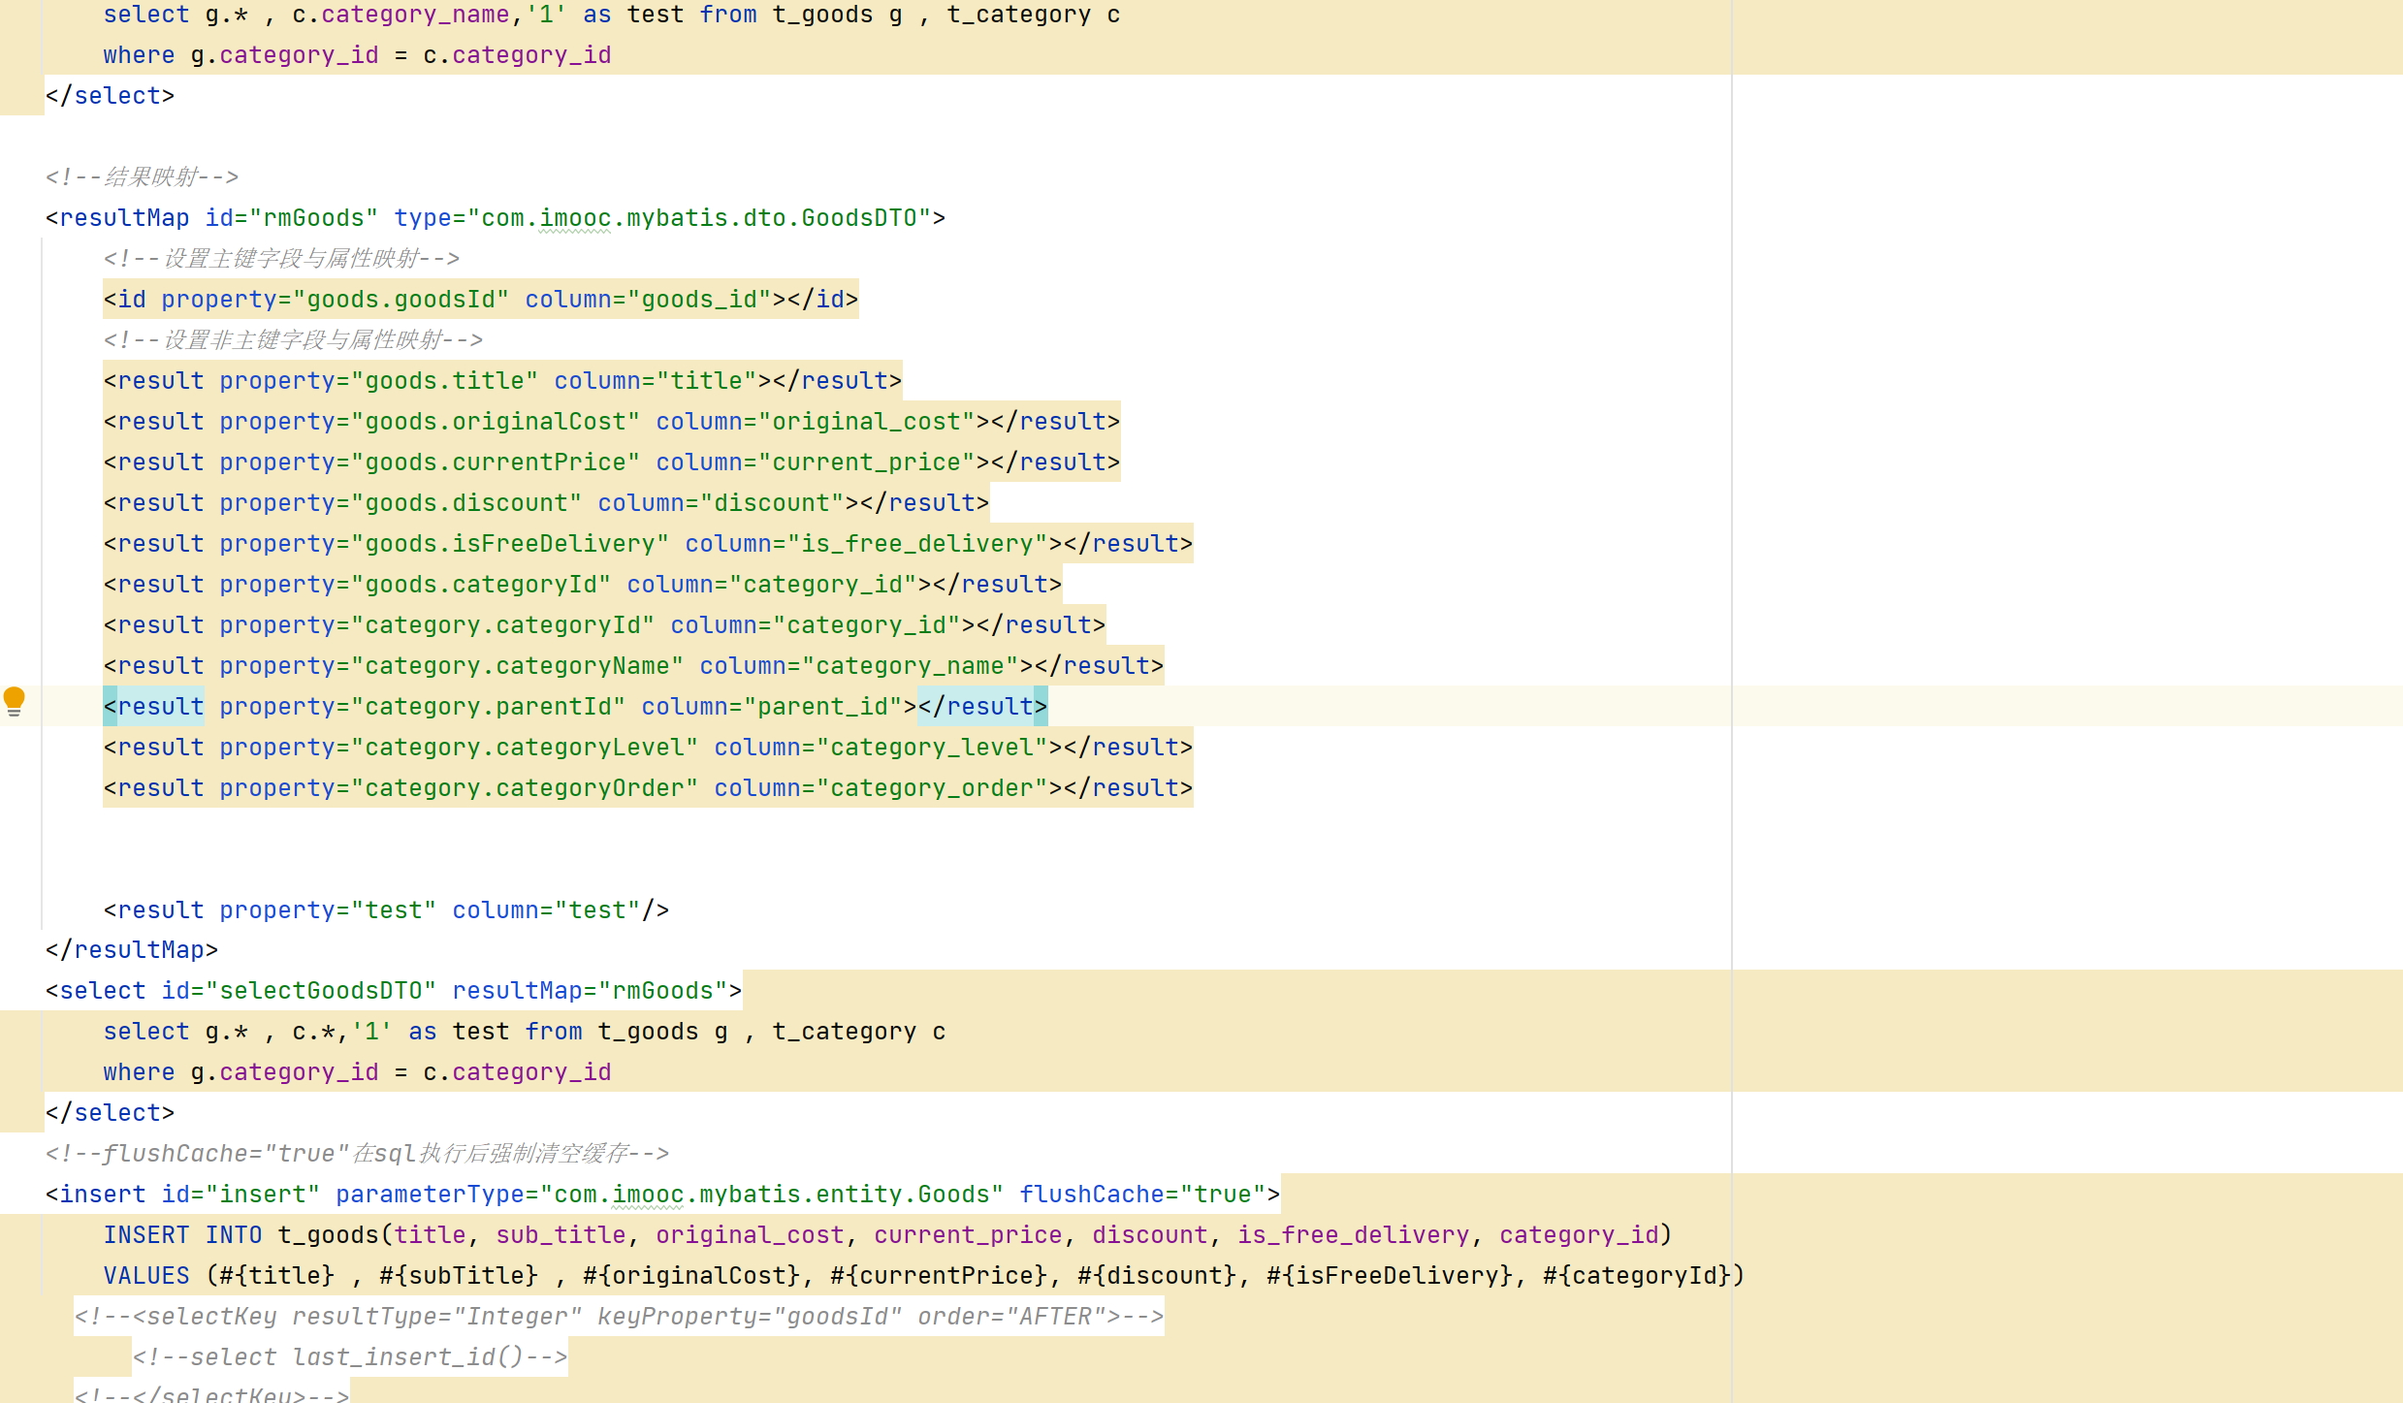Click the 结果映射 comment line

pyautogui.click(x=142, y=177)
